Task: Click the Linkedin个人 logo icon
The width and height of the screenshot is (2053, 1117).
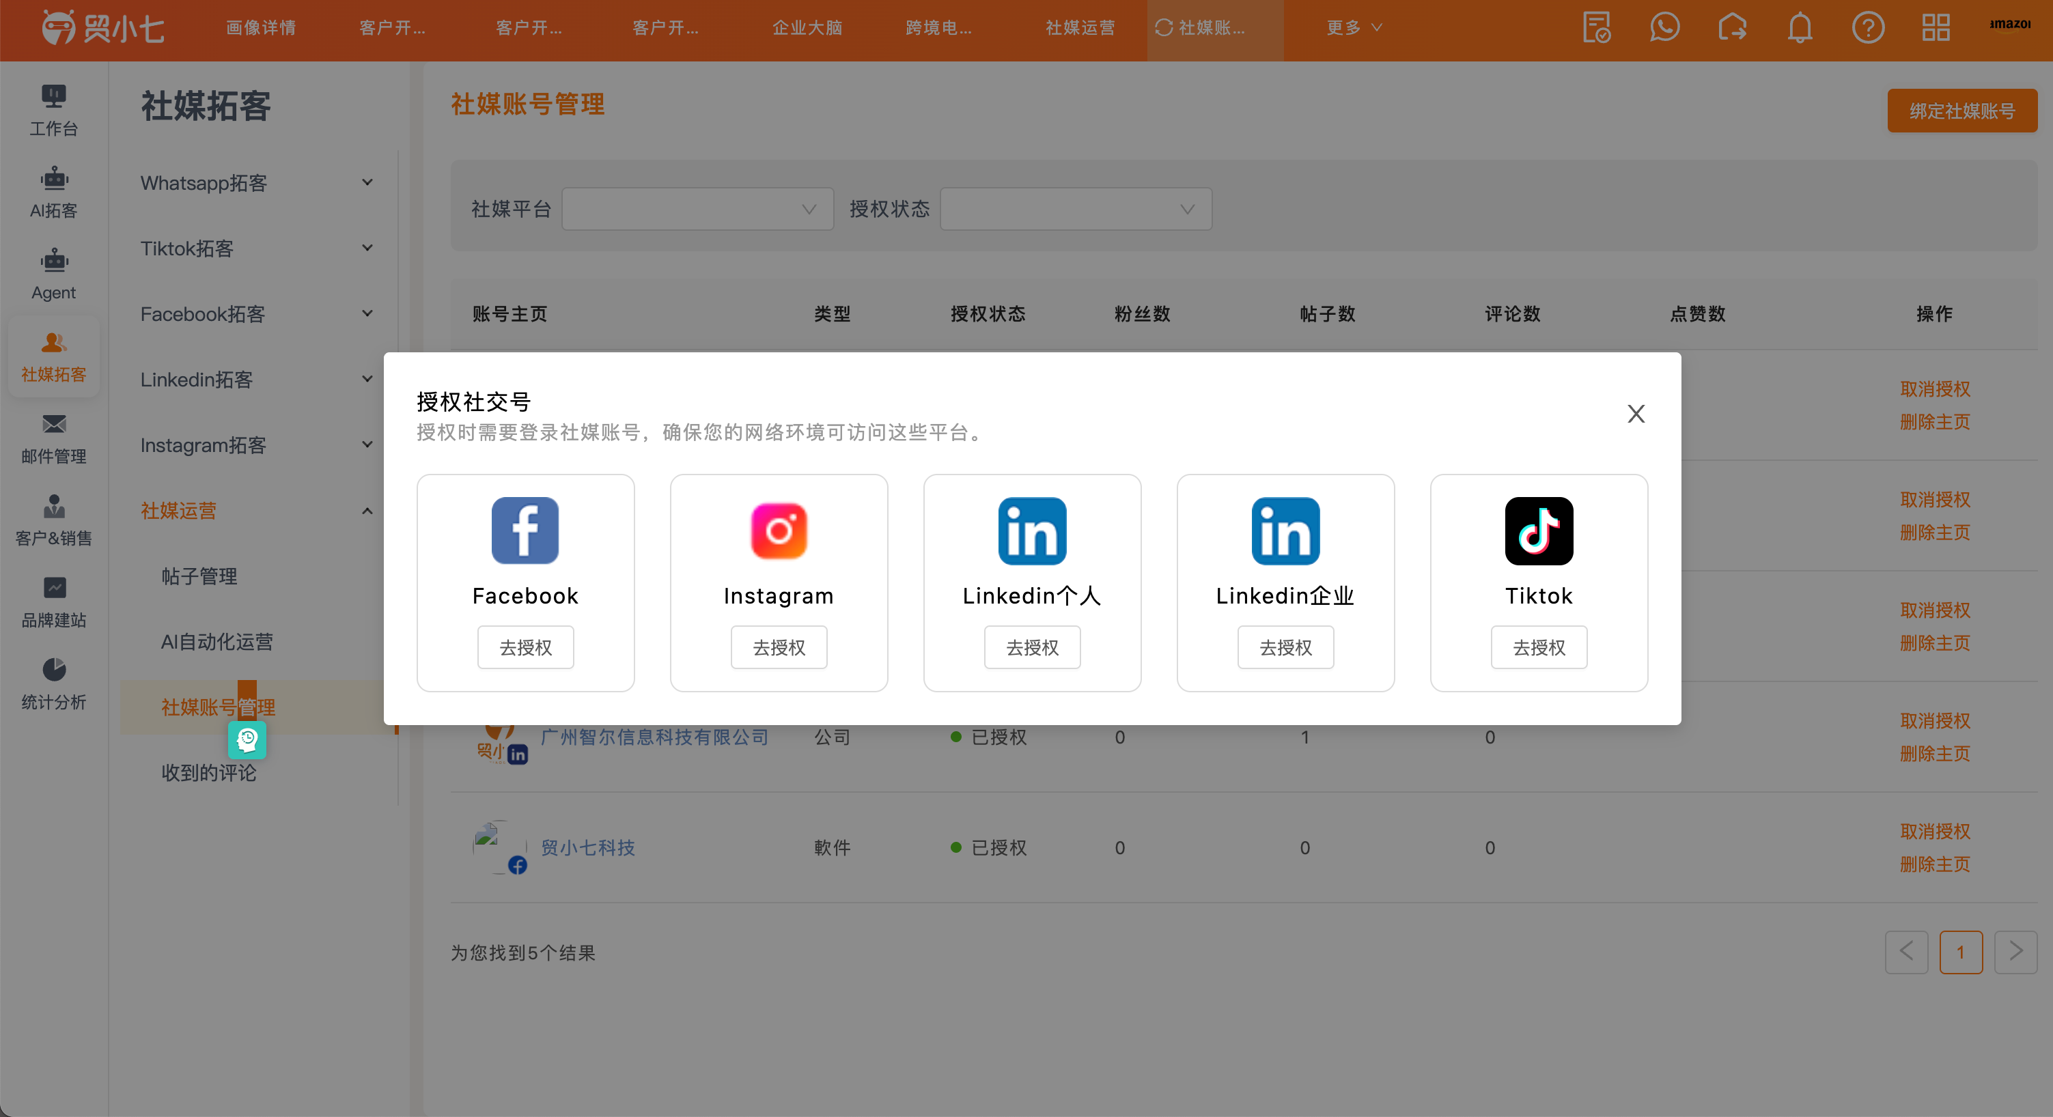Action: point(1032,531)
